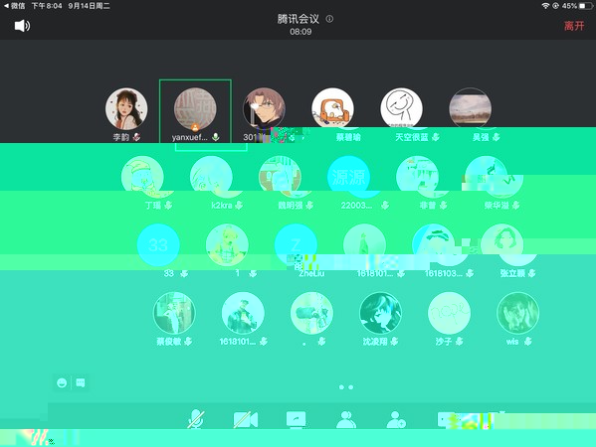This screenshot has height=447, width=596.
Task: Open the invite participant icon
Action: tap(396, 419)
